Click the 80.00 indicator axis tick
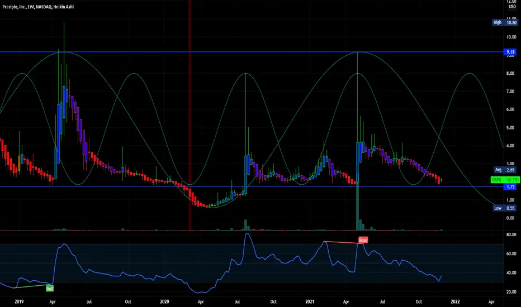 pos(511,234)
